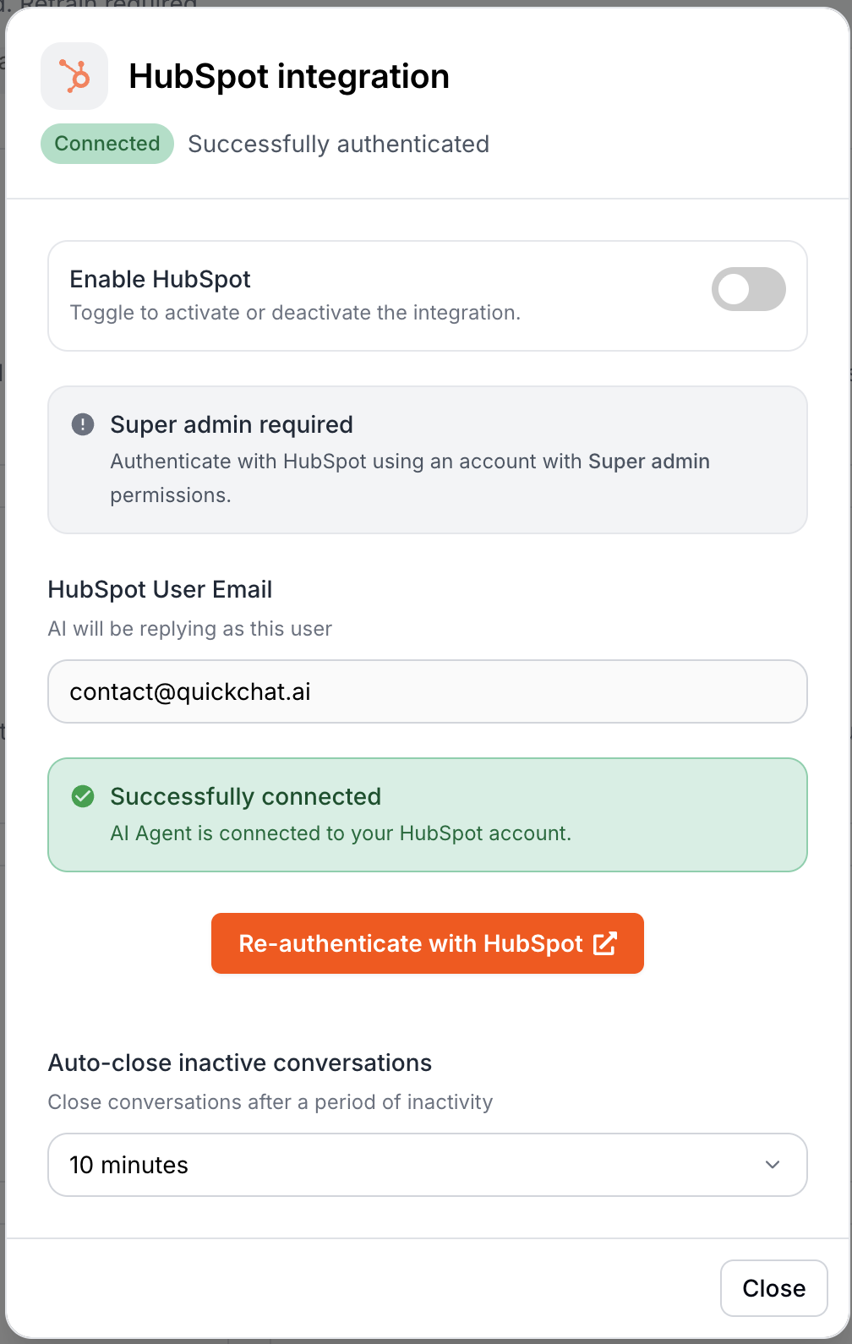Viewport: 852px width, 1344px height.
Task: Click the HubSpot sprocket logo icon
Action: pyautogui.click(x=74, y=76)
